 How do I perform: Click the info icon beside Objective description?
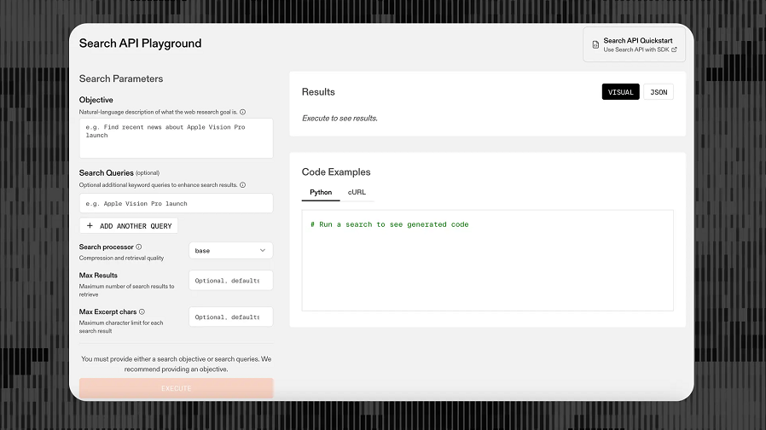(243, 112)
